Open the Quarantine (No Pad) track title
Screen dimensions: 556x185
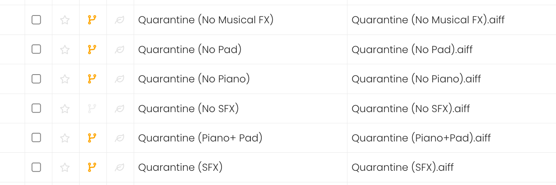pyautogui.click(x=190, y=50)
